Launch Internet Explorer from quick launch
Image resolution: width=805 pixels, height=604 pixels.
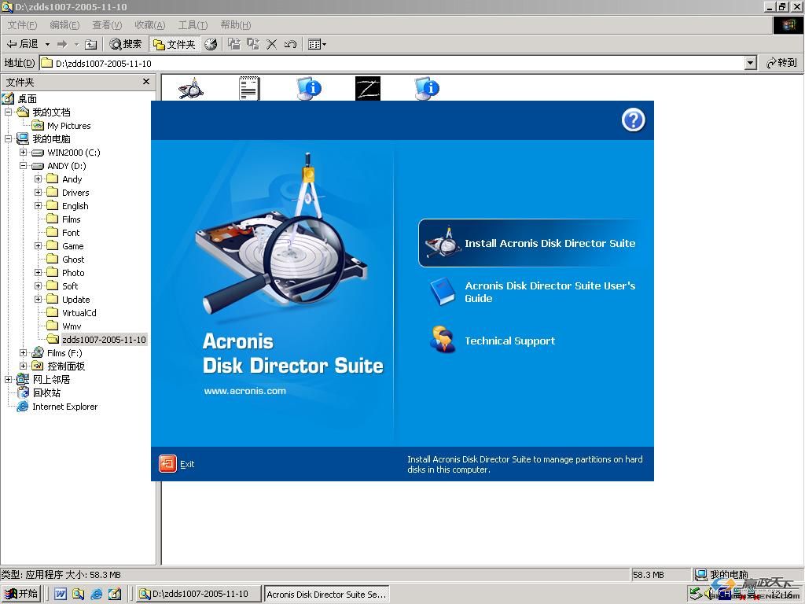click(96, 594)
